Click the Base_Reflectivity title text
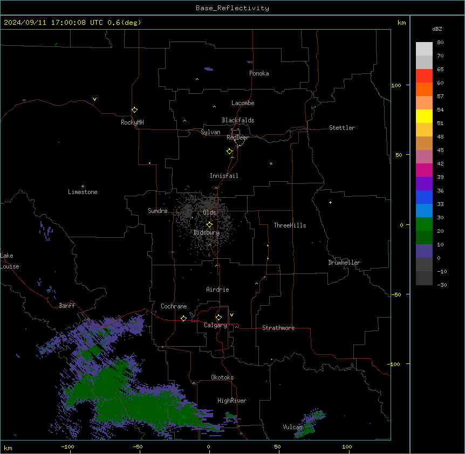Screen dimensions: 465x454 point(232,8)
